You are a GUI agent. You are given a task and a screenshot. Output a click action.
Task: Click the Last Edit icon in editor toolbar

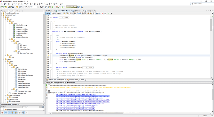click(65, 13)
